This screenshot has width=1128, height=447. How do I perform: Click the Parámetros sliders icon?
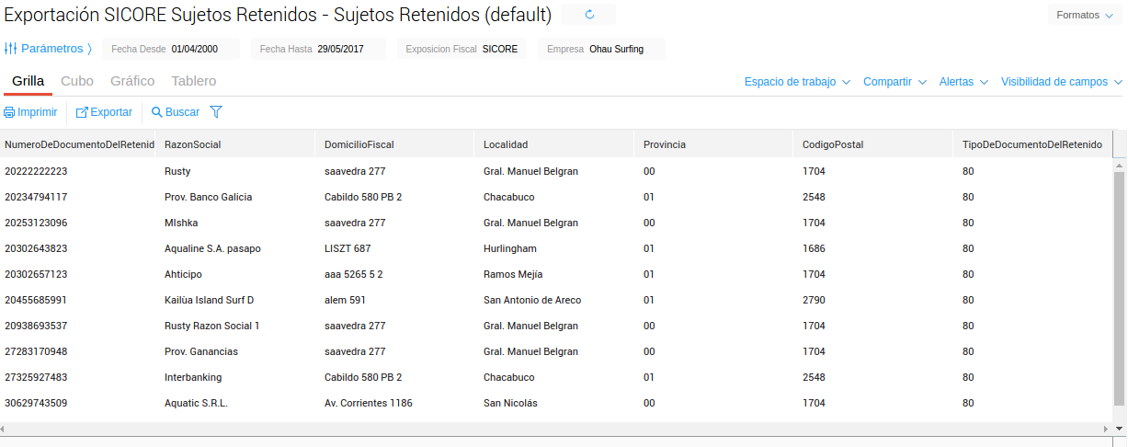(x=11, y=49)
